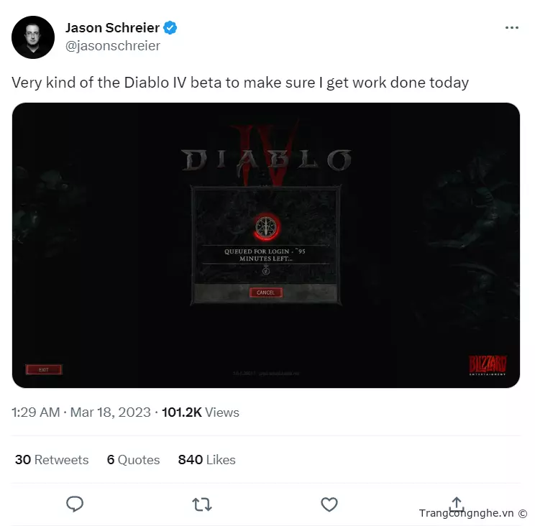Open the Jason Schreier display name
The height and width of the screenshot is (526, 535).
[112, 28]
